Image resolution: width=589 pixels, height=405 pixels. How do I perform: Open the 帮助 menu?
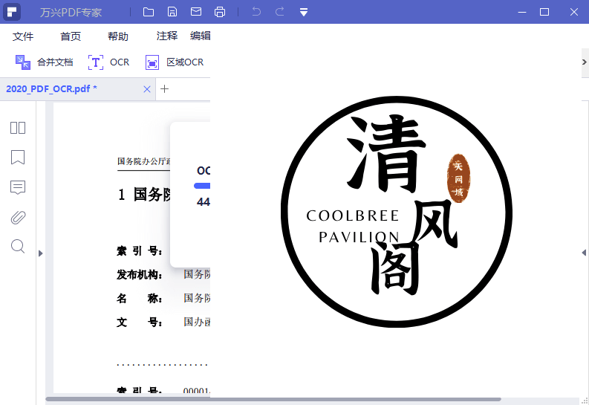tap(118, 36)
